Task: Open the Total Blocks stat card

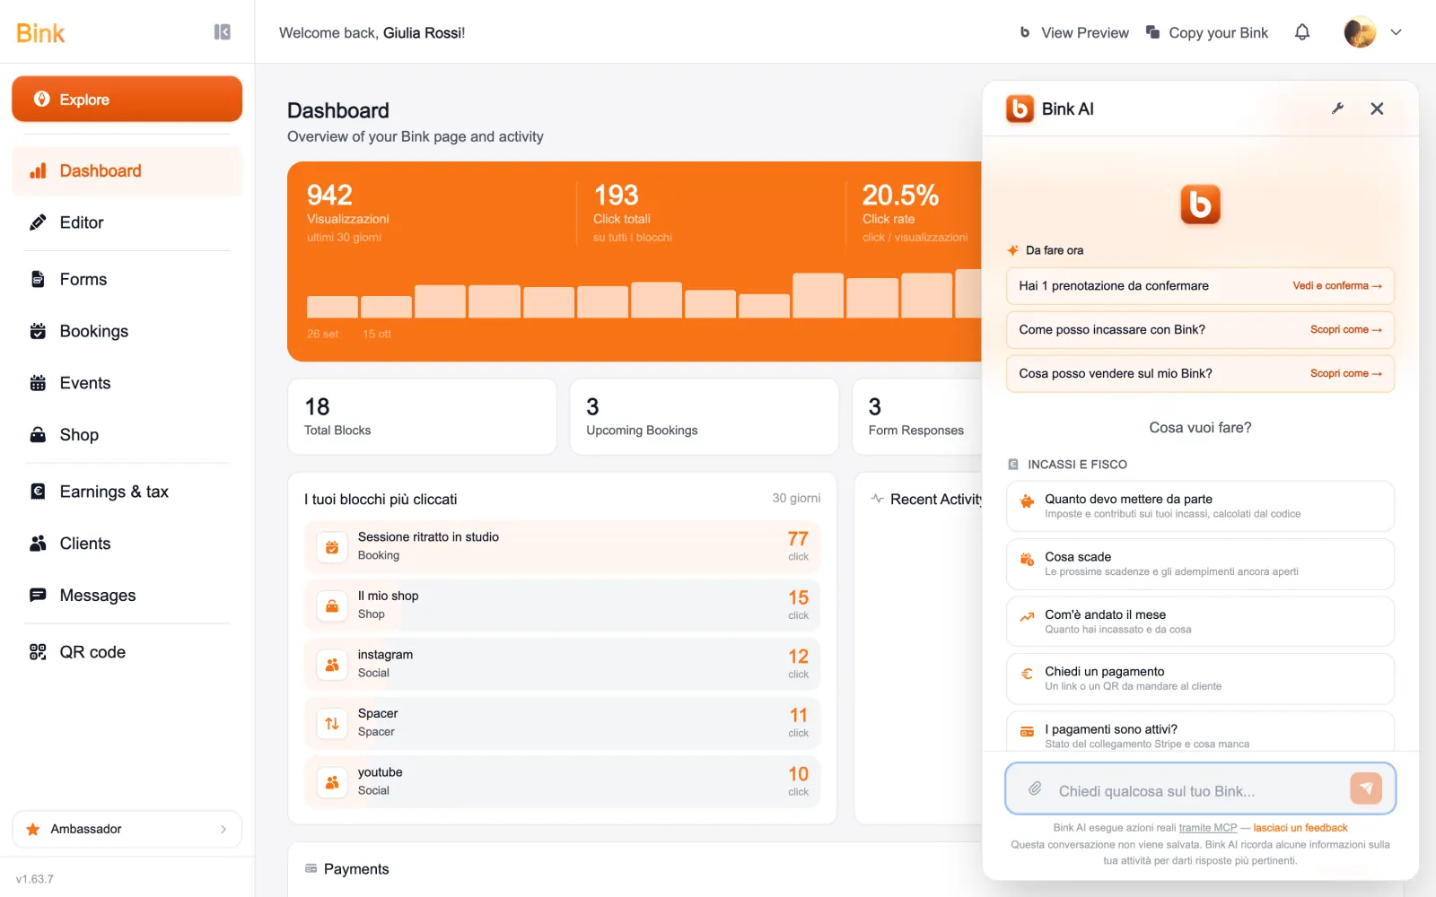Action: pyautogui.click(x=422, y=417)
